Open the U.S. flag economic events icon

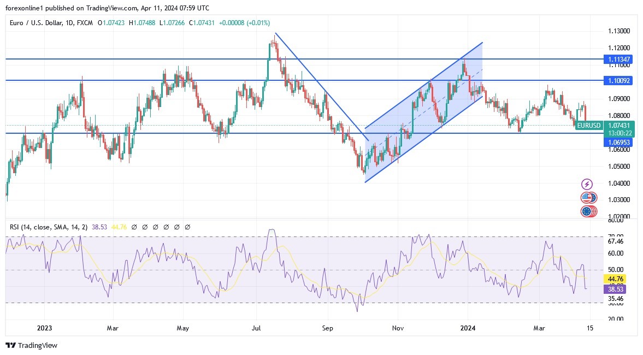pos(588,197)
